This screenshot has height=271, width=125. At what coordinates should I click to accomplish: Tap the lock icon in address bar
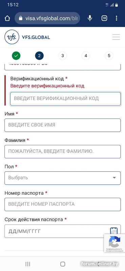pos(21,18)
